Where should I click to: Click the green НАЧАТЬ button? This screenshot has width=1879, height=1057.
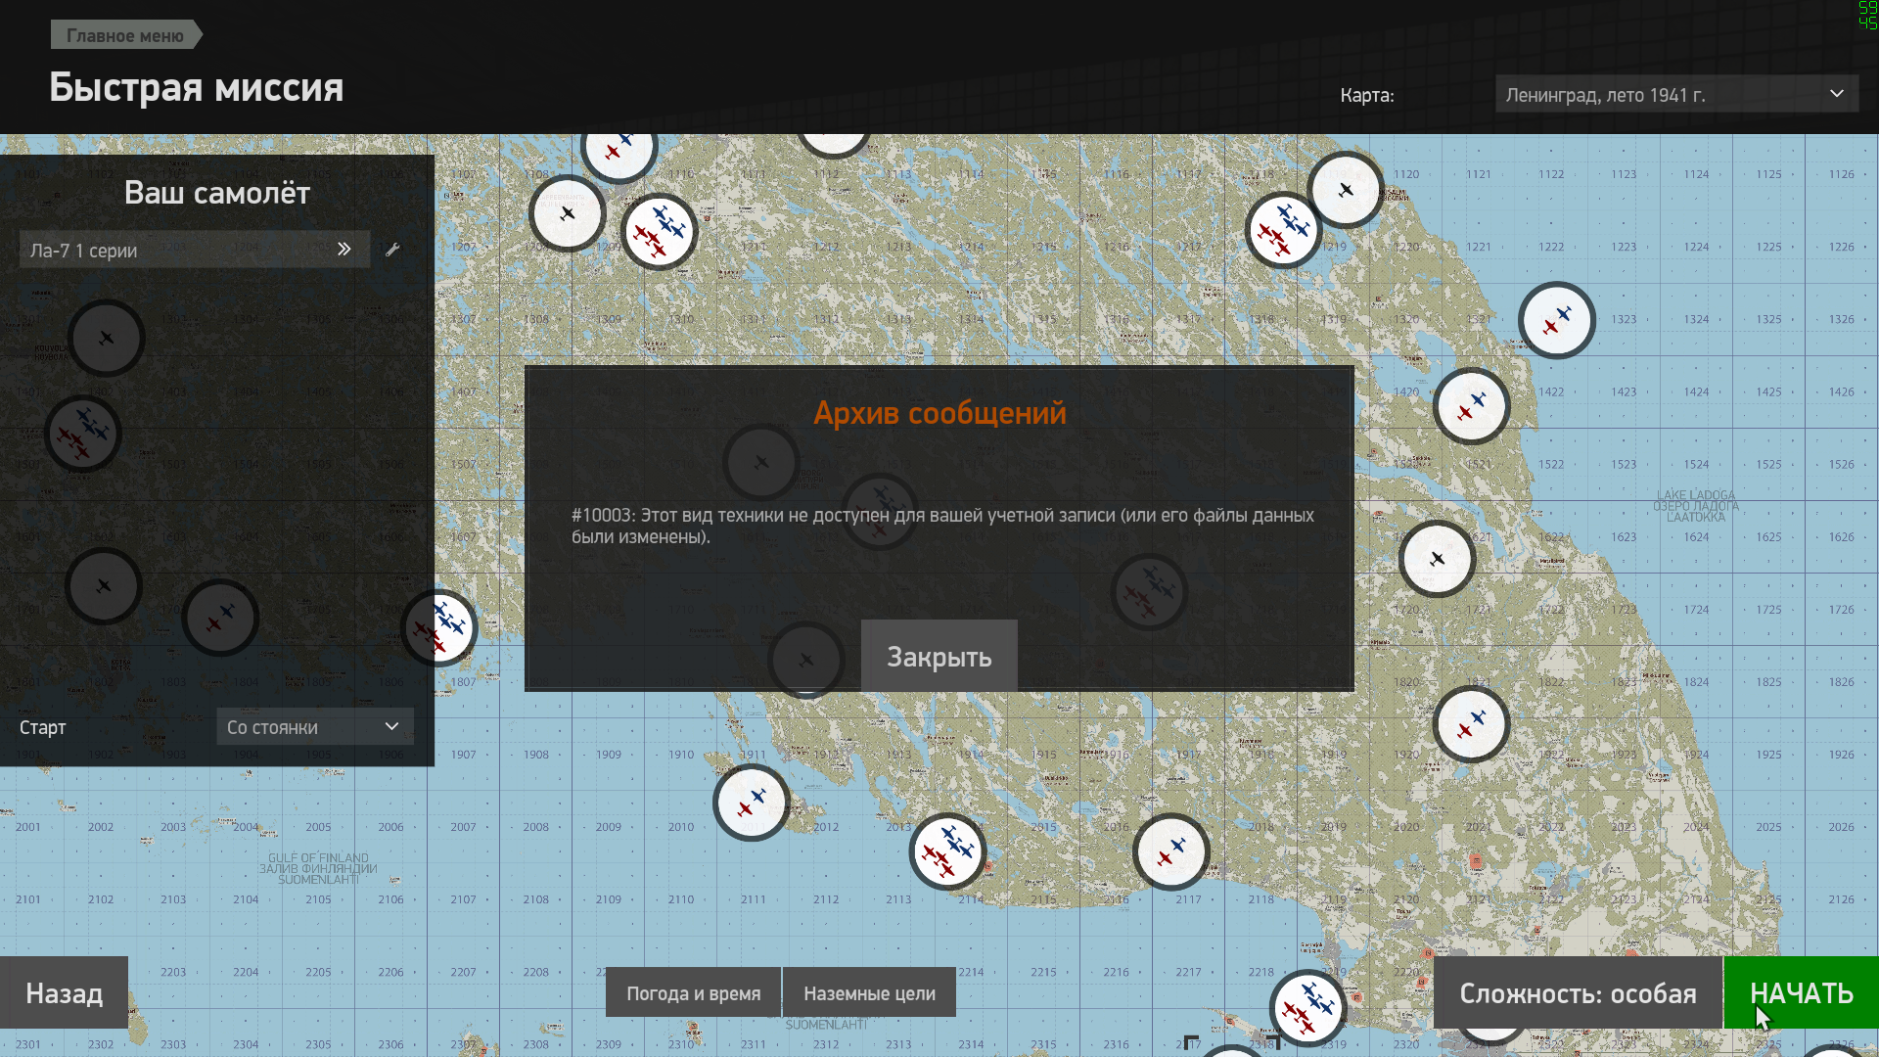coord(1801,993)
